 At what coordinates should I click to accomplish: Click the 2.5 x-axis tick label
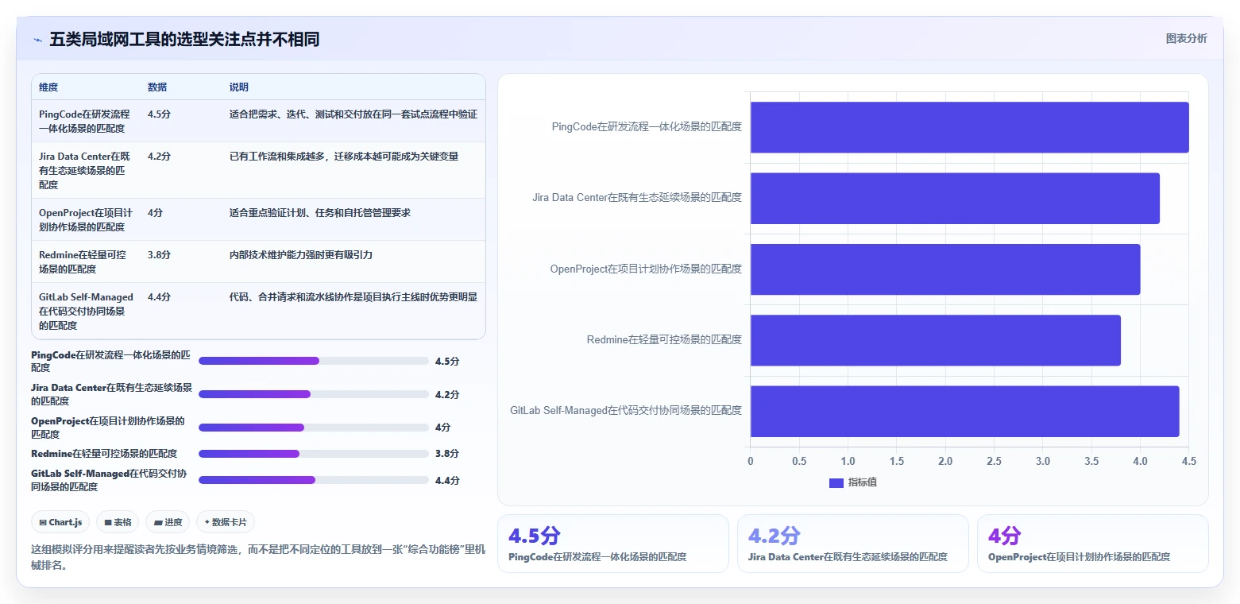coord(994,461)
